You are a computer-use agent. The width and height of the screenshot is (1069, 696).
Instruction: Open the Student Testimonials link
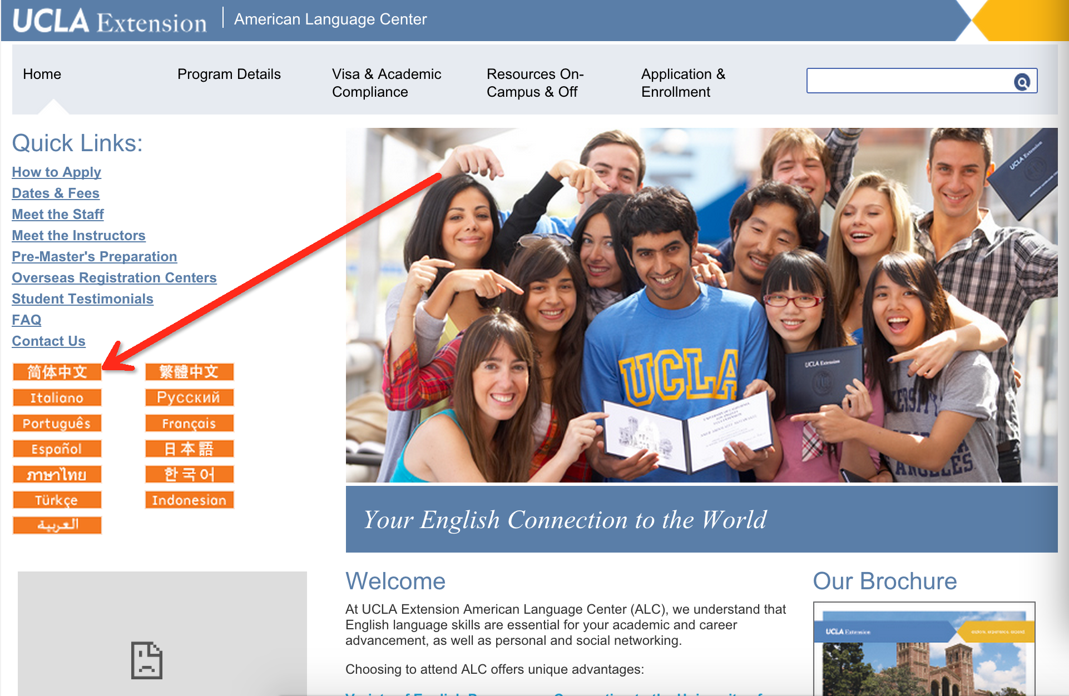[x=83, y=299]
